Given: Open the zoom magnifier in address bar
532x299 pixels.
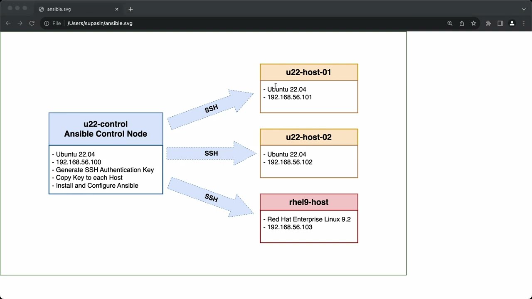Looking at the screenshot, I should [x=450, y=23].
